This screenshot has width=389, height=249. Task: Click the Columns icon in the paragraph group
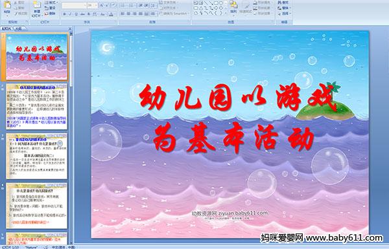153,14
